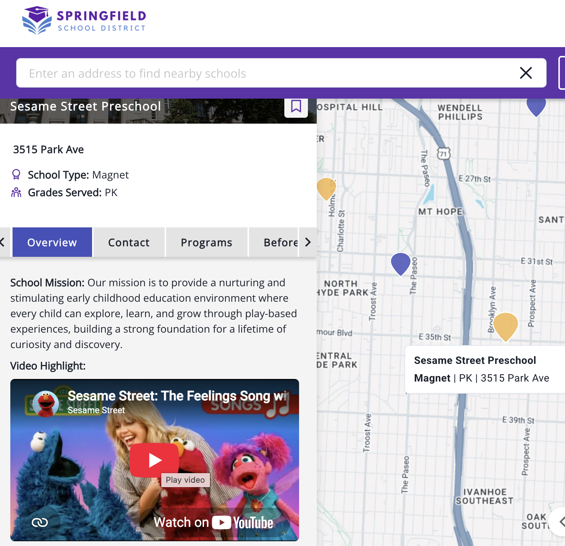This screenshot has height=546, width=565.
Task: Copy the video link via chain icon
Action: pyautogui.click(x=40, y=522)
